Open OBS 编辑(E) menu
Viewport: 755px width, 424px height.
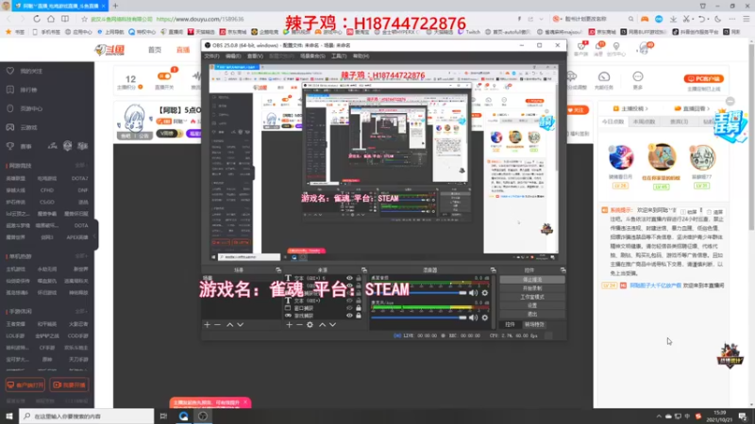pyautogui.click(x=233, y=57)
